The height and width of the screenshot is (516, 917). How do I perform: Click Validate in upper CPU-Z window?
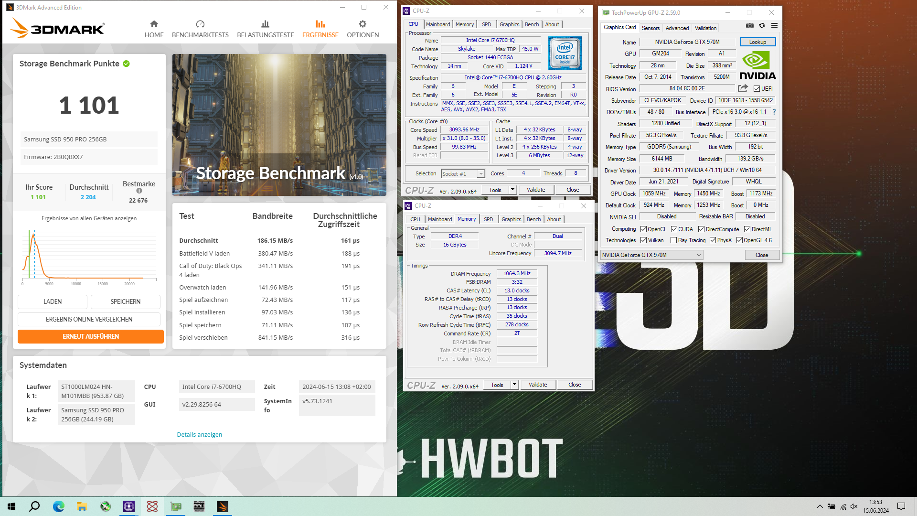[x=536, y=190]
